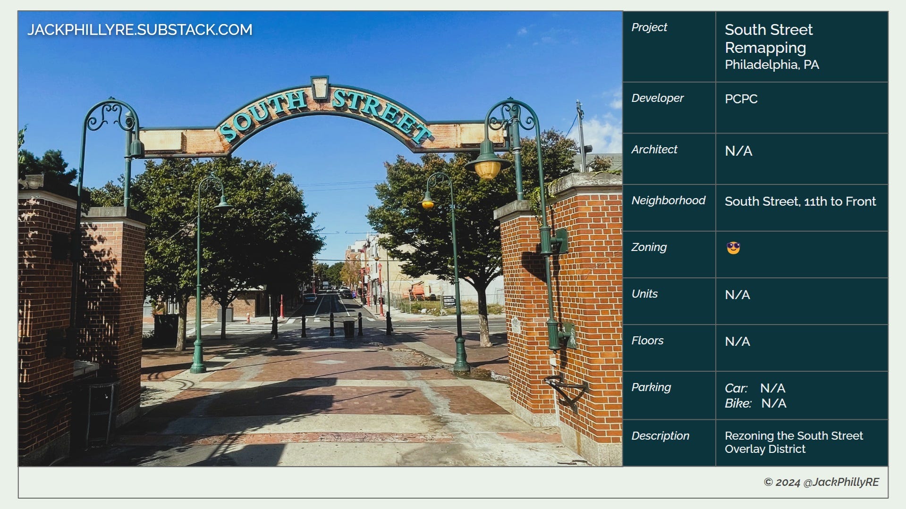
Task: Click the 'Zoning' row label
Action: tap(649, 247)
